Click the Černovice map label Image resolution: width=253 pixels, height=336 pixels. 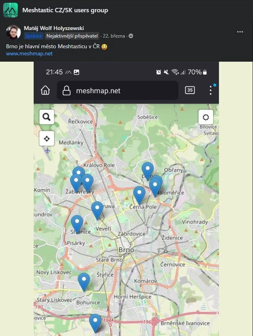click(173, 264)
